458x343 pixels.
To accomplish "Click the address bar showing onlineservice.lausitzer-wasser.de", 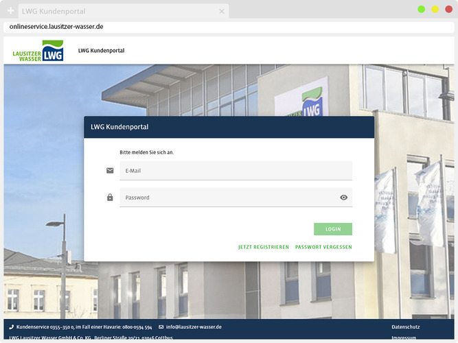I will pyautogui.click(x=206, y=27).
